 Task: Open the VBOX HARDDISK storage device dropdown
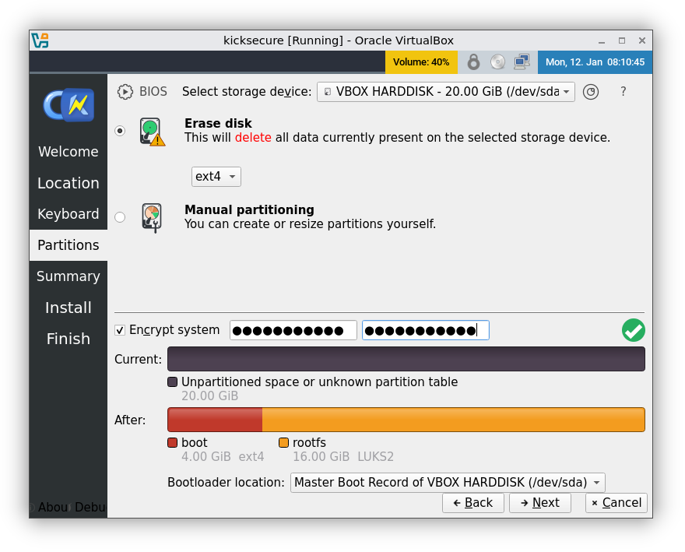coord(445,91)
